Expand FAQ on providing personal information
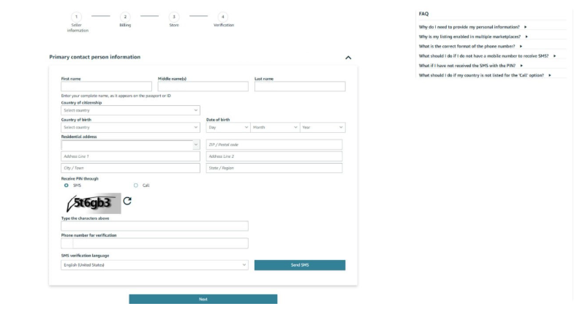 pos(472,27)
